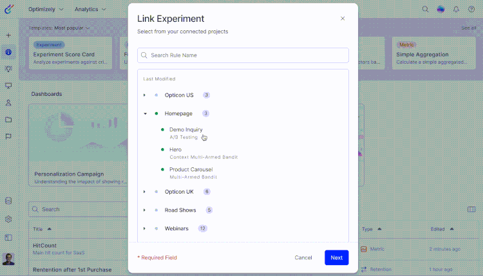Screen dimensions: 483x276
Task: Open the folder icon in left sidebar
Action: [x=8, y=120]
